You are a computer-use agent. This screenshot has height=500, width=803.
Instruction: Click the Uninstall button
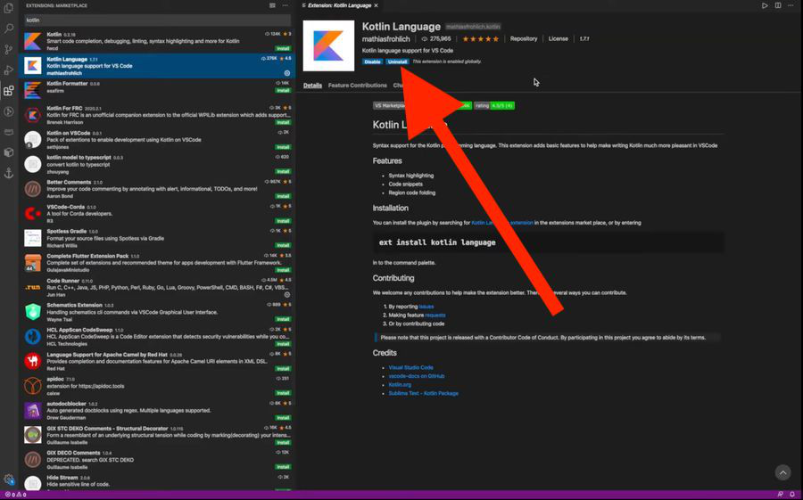397,61
